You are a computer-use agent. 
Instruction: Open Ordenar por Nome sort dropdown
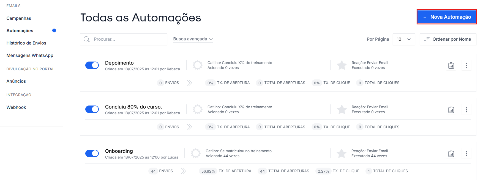tap(448, 39)
